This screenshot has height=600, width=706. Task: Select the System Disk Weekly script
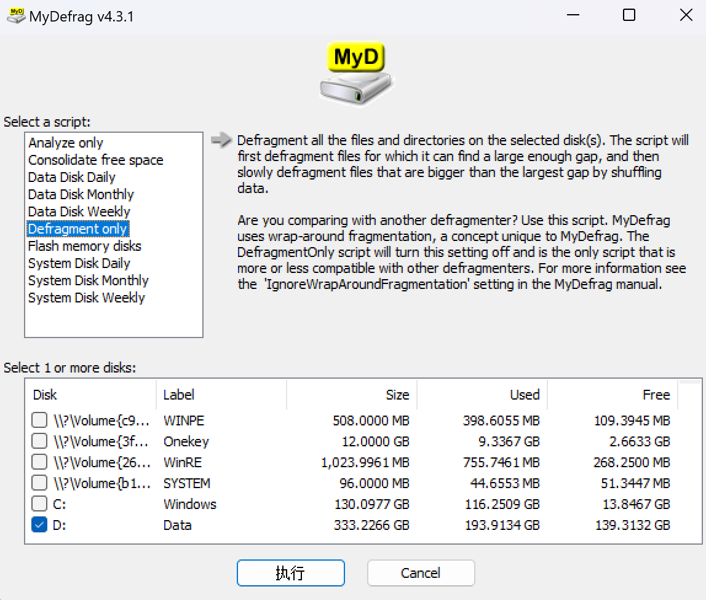point(87,298)
